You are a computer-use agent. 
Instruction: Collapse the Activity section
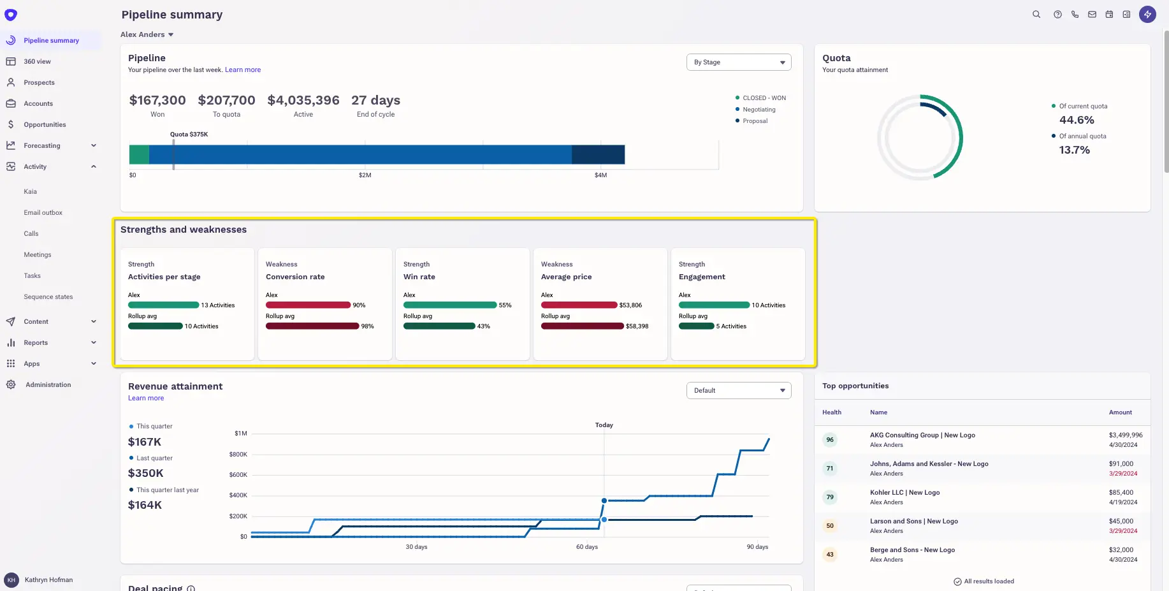93,166
